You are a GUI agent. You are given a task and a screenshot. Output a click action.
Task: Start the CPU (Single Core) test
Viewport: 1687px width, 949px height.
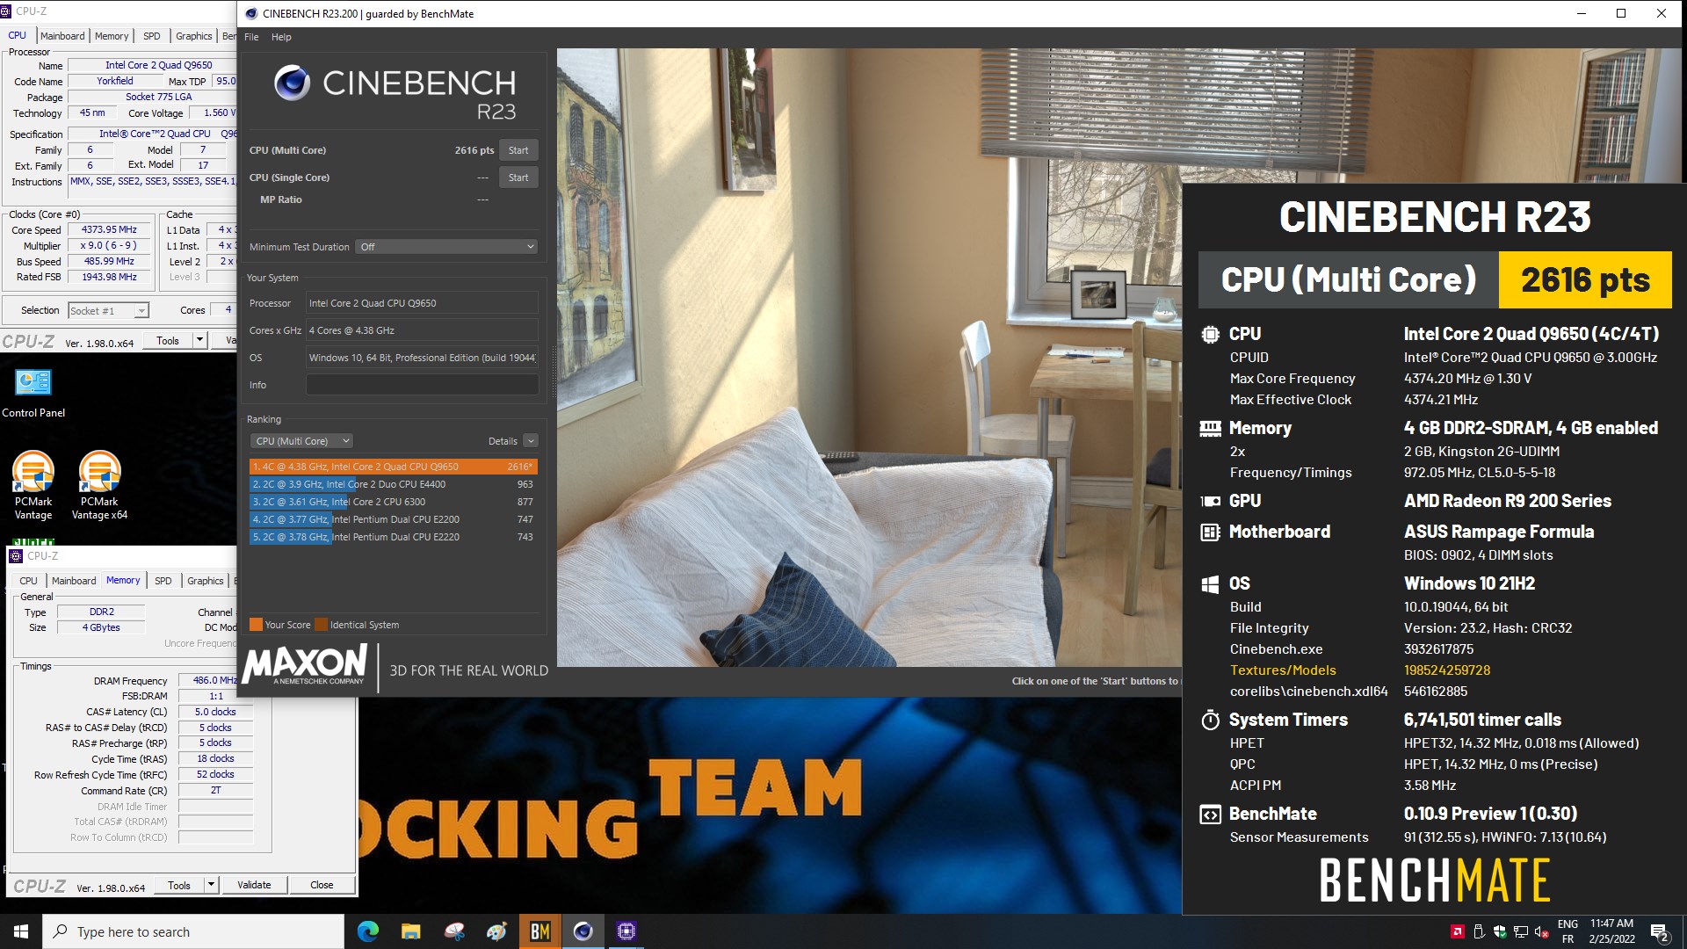click(x=518, y=177)
